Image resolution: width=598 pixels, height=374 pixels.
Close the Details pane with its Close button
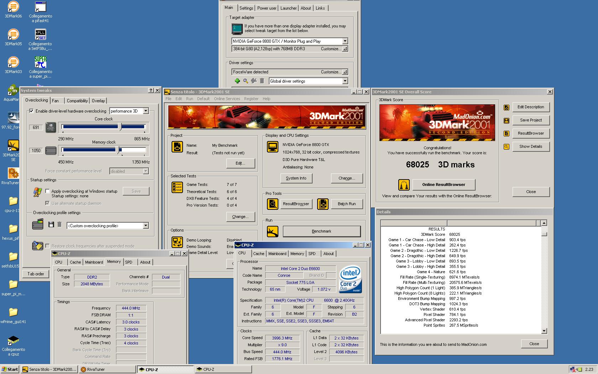[534, 344]
